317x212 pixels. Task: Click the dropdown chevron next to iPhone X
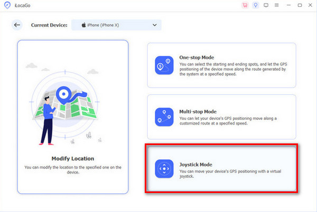click(155, 25)
